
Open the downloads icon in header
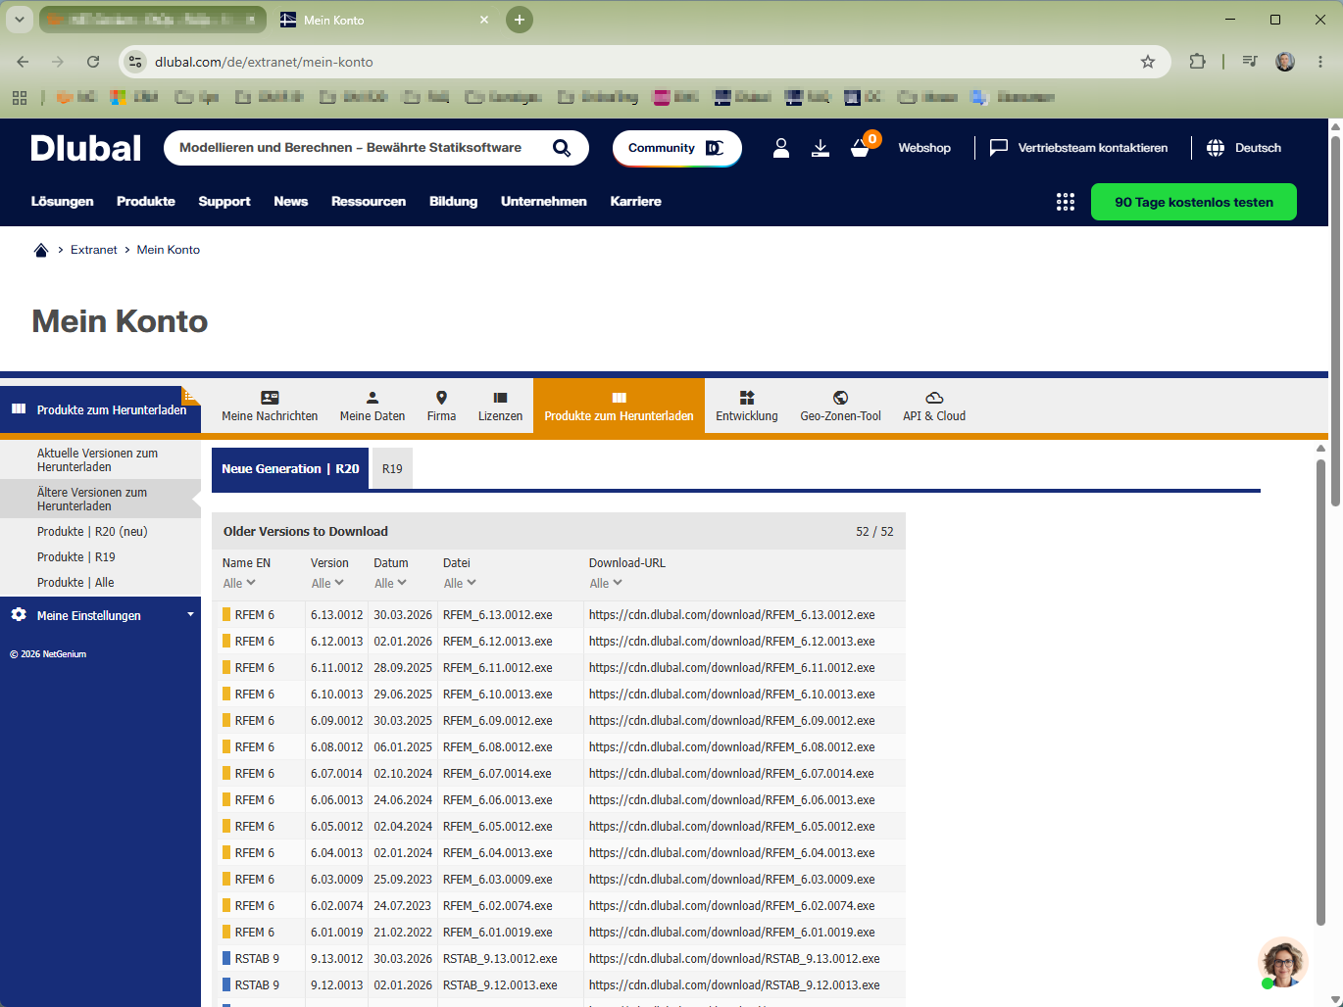click(x=821, y=148)
